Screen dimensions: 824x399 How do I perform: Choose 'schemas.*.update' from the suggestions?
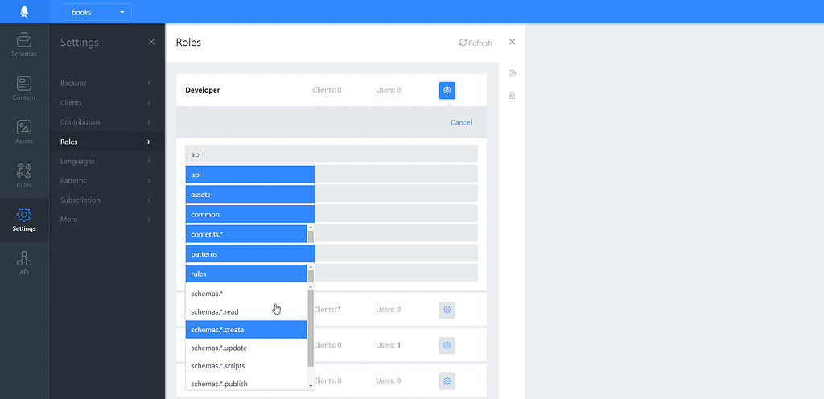pyautogui.click(x=246, y=348)
